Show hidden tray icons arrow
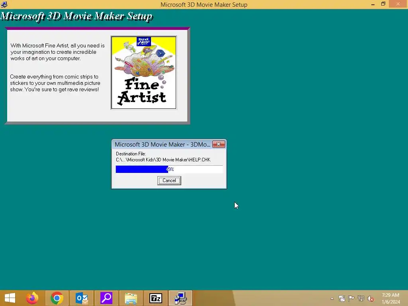The height and width of the screenshot is (306, 408). (x=332, y=298)
